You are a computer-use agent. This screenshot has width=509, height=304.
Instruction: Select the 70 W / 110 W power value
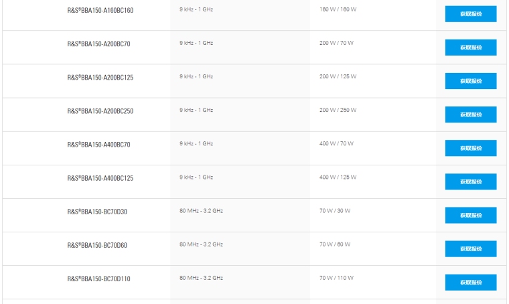(x=336, y=277)
